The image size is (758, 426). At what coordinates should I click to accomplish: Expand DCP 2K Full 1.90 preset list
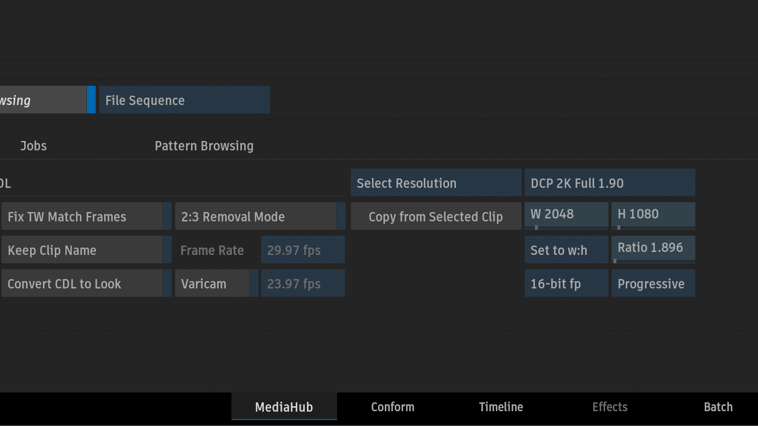coord(609,183)
